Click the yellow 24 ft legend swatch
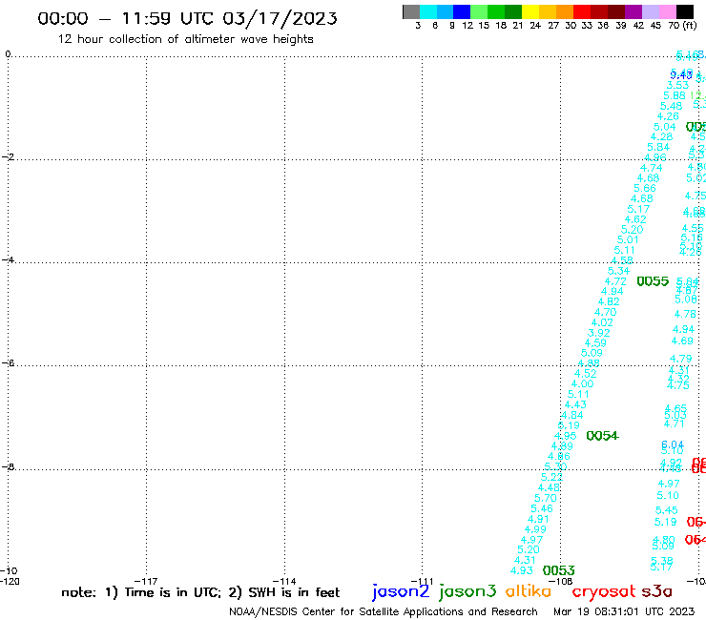Screen dimensions: 706x620 [530, 11]
